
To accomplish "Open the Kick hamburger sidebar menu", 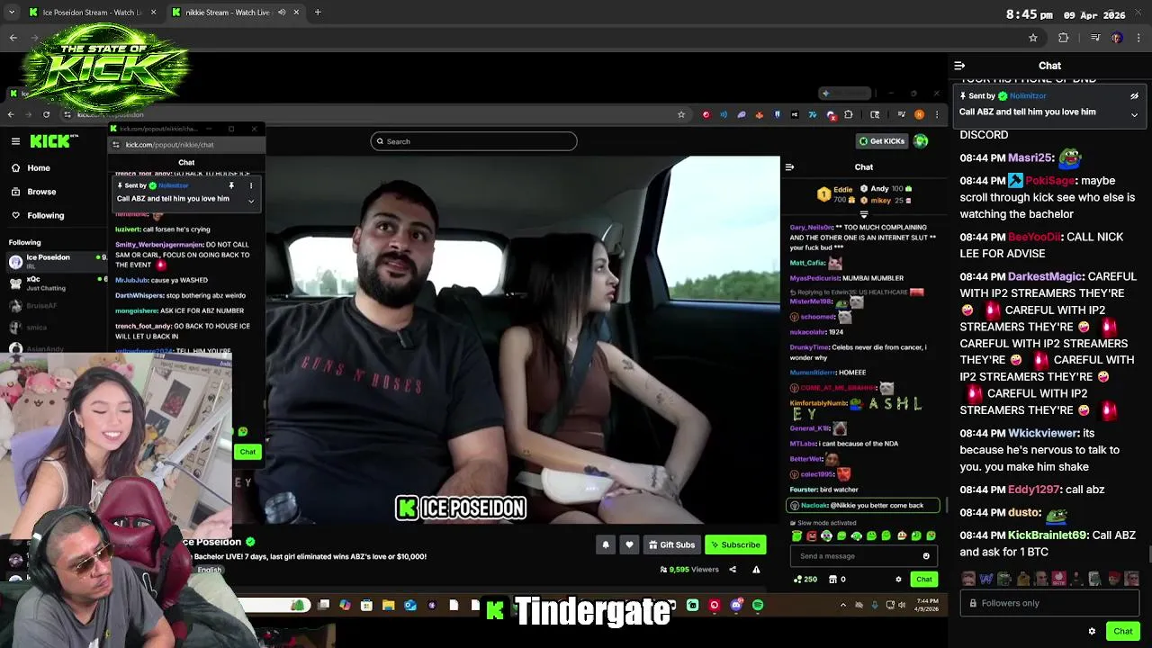I will 15,141.
